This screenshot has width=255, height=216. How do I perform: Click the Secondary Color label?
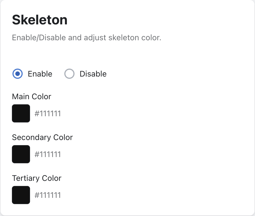click(x=42, y=137)
